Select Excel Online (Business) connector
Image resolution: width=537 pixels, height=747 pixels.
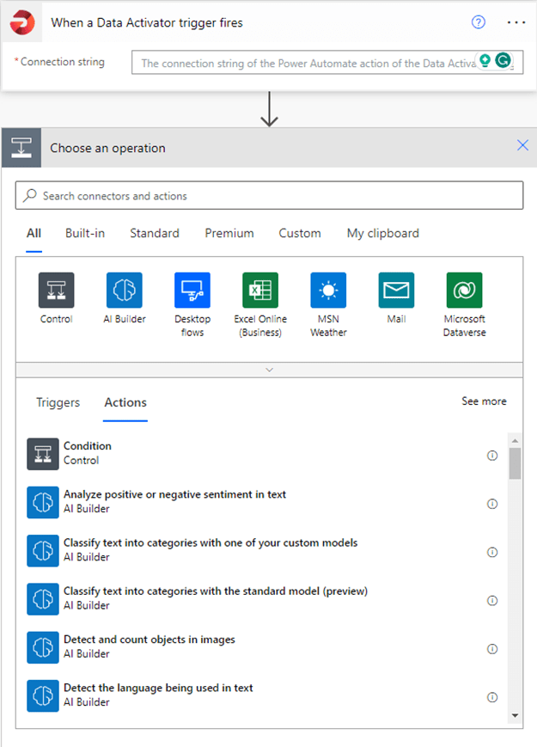[259, 291]
